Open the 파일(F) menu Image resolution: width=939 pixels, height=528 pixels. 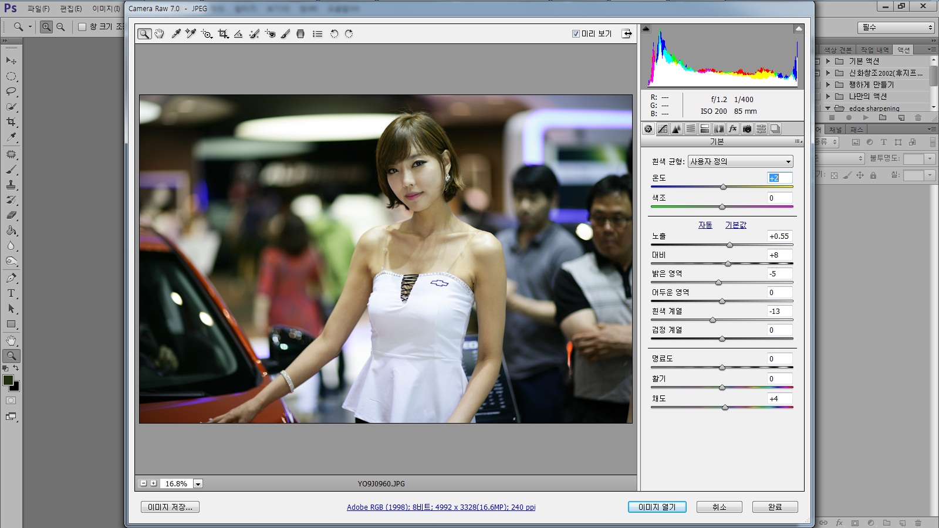[x=38, y=9]
